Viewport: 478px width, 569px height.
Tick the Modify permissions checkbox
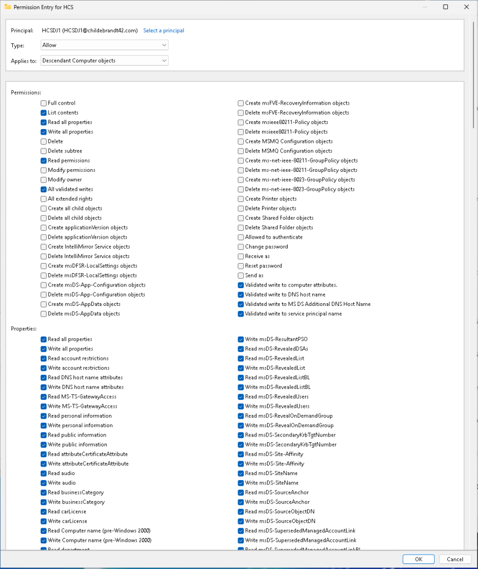pyautogui.click(x=43, y=170)
